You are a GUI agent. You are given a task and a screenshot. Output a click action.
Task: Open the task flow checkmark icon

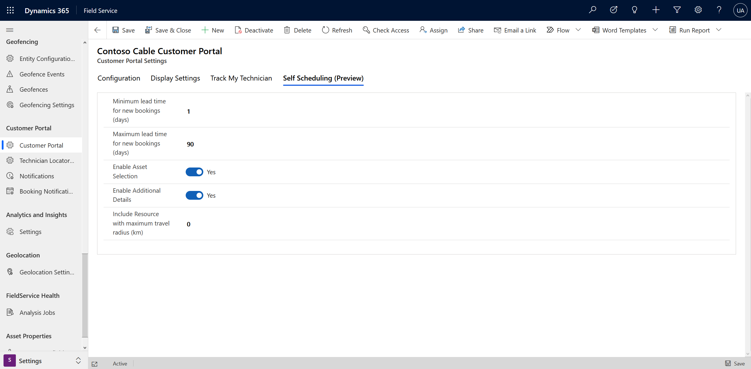coord(613,10)
